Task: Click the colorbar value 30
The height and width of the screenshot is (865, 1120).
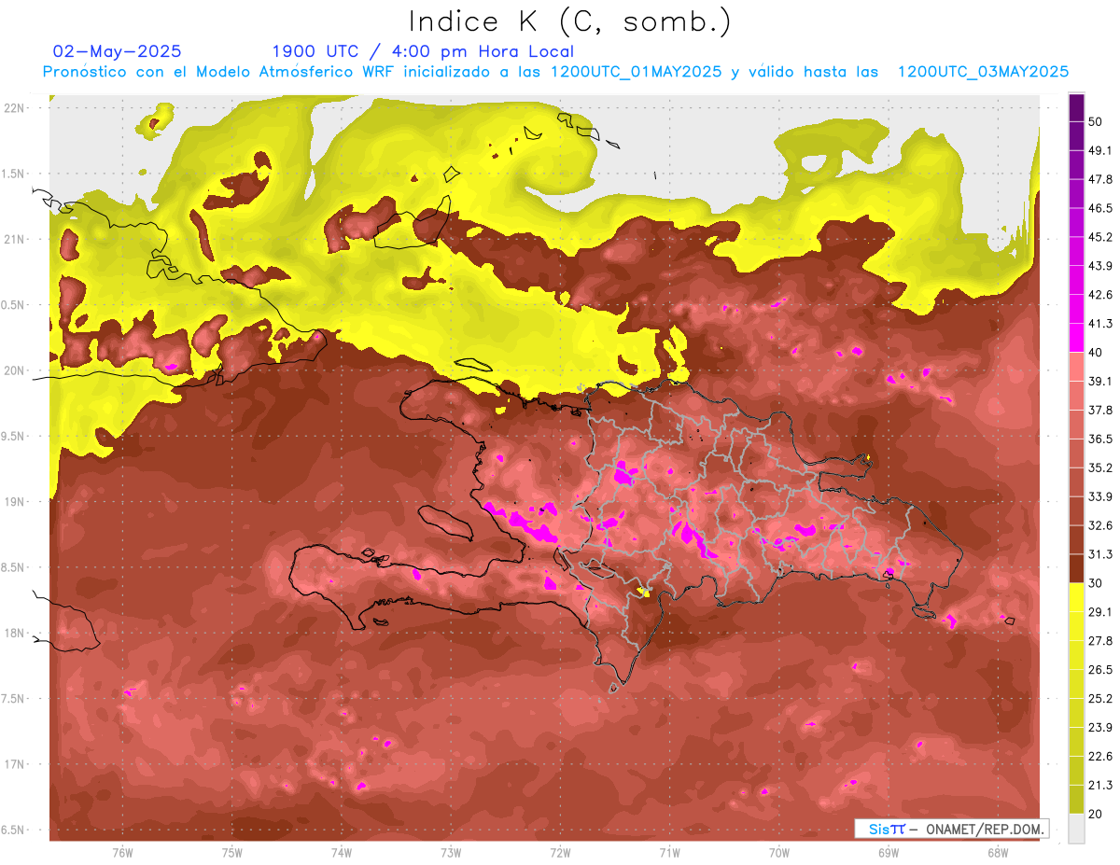Action: [x=1096, y=583]
